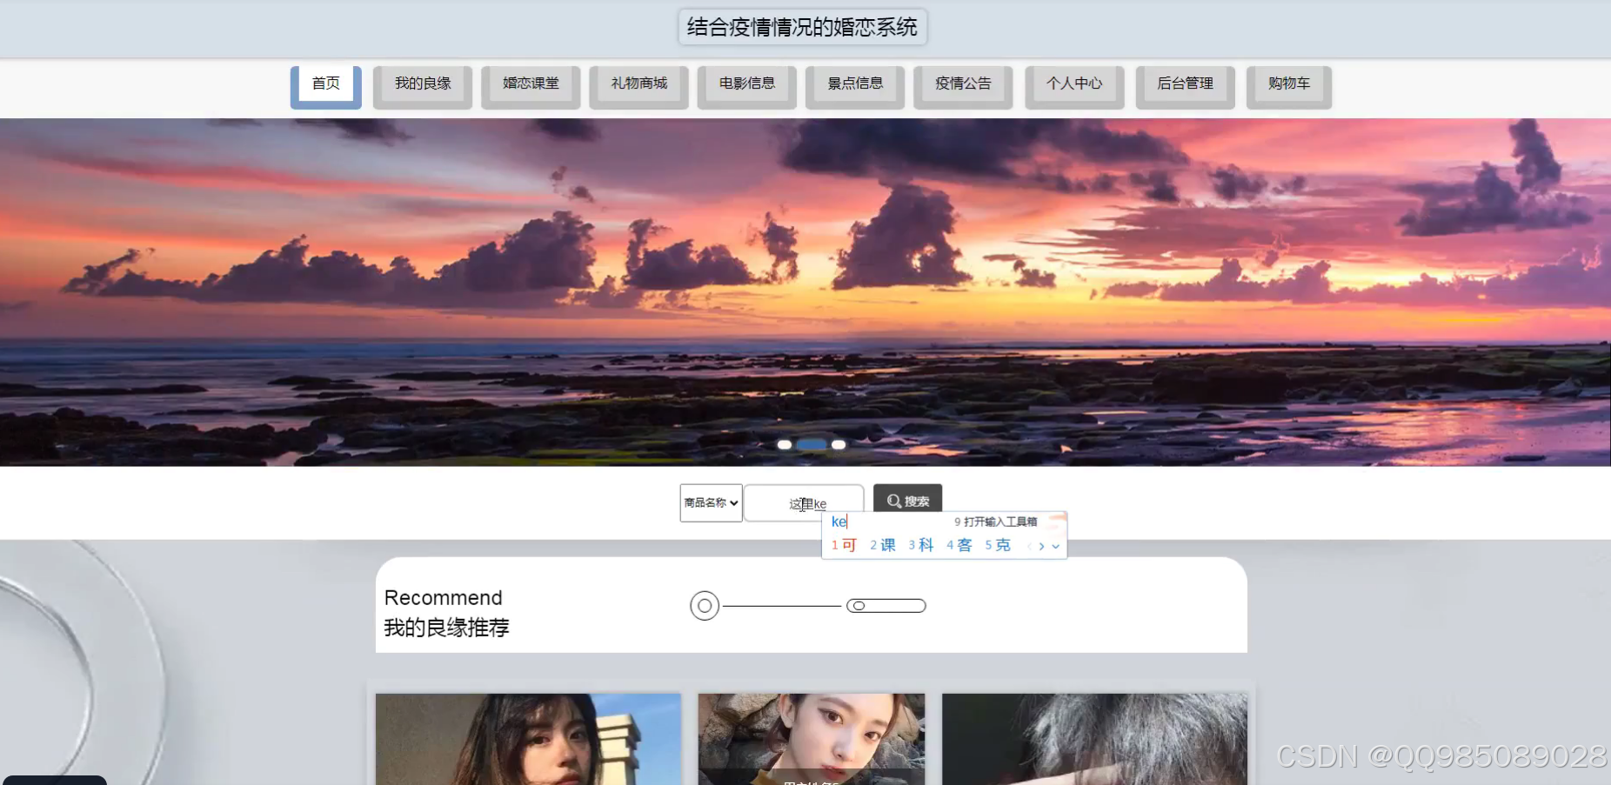Select first carousel indicator dot
Screen dimensions: 1611x785
point(784,444)
